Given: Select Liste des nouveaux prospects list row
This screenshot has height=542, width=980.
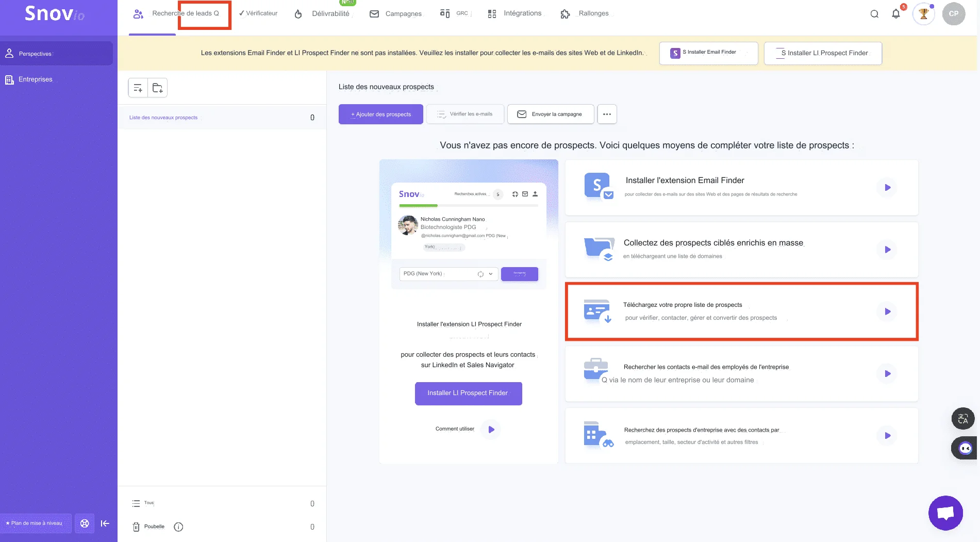Looking at the screenshot, I should pyautogui.click(x=222, y=118).
